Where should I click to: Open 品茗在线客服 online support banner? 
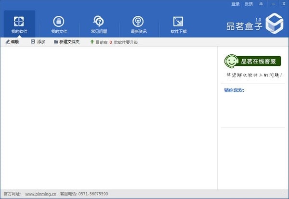point(252,61)
